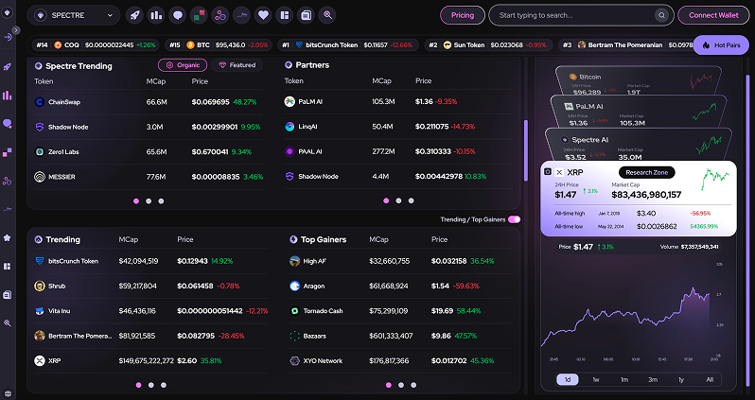Select the 1y chart range tab
The height and width of the screenshot is (400, 755).
681,380
